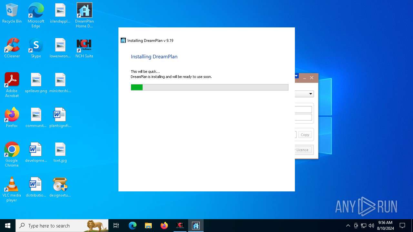
Task: Open the Recycle Bin desktop icon
Action: (12, 14)
